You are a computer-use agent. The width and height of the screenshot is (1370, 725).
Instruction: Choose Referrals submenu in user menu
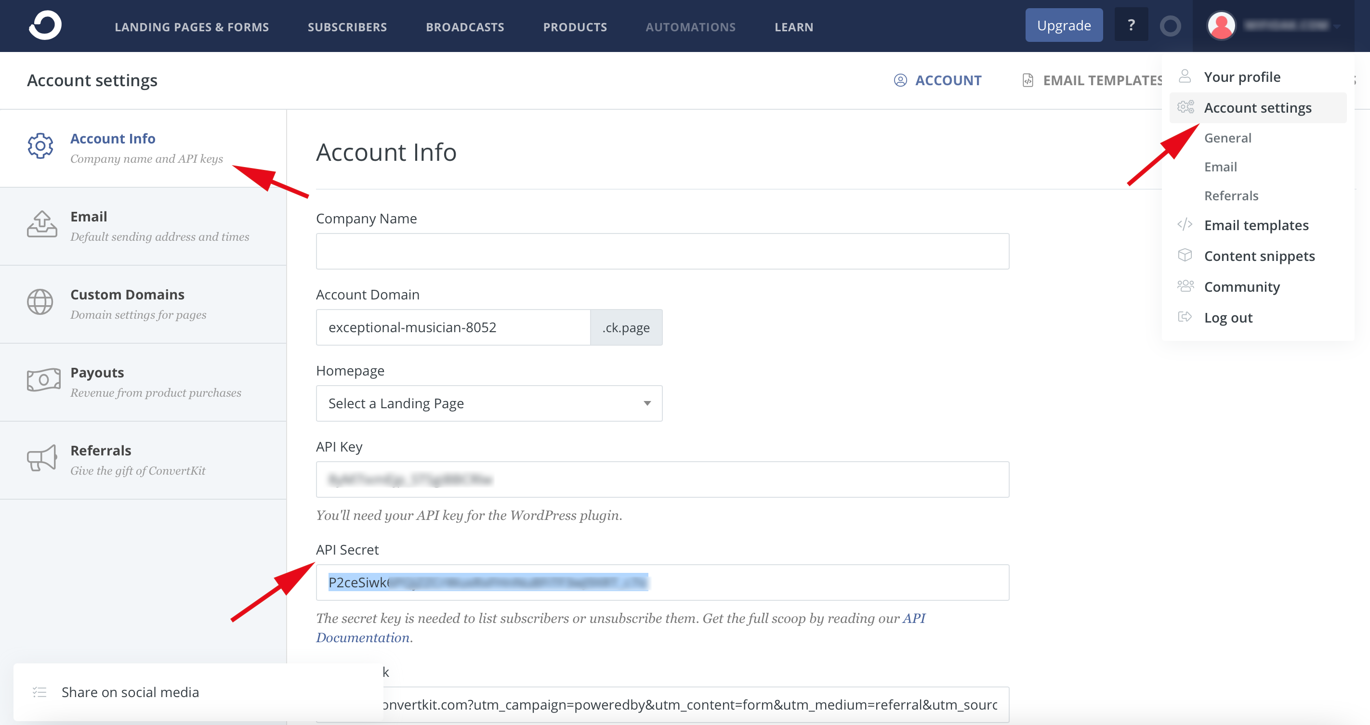1231,195
